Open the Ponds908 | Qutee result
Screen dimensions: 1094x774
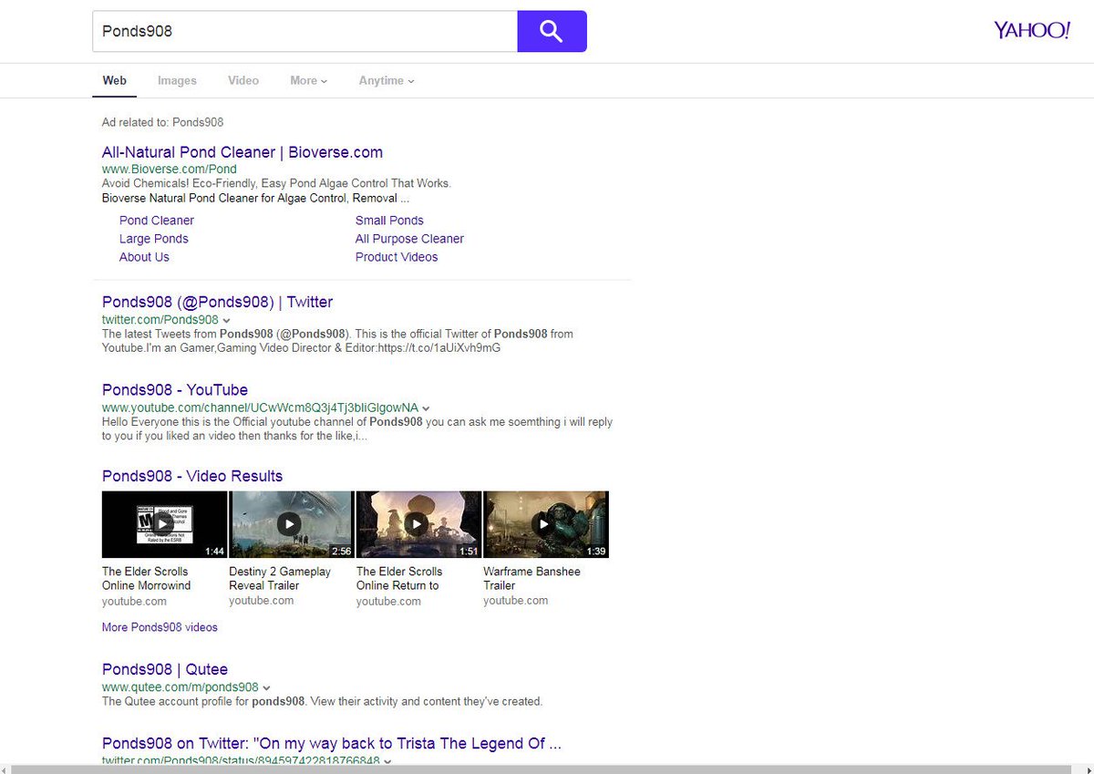pyautogui.click(x=165, y=669)
